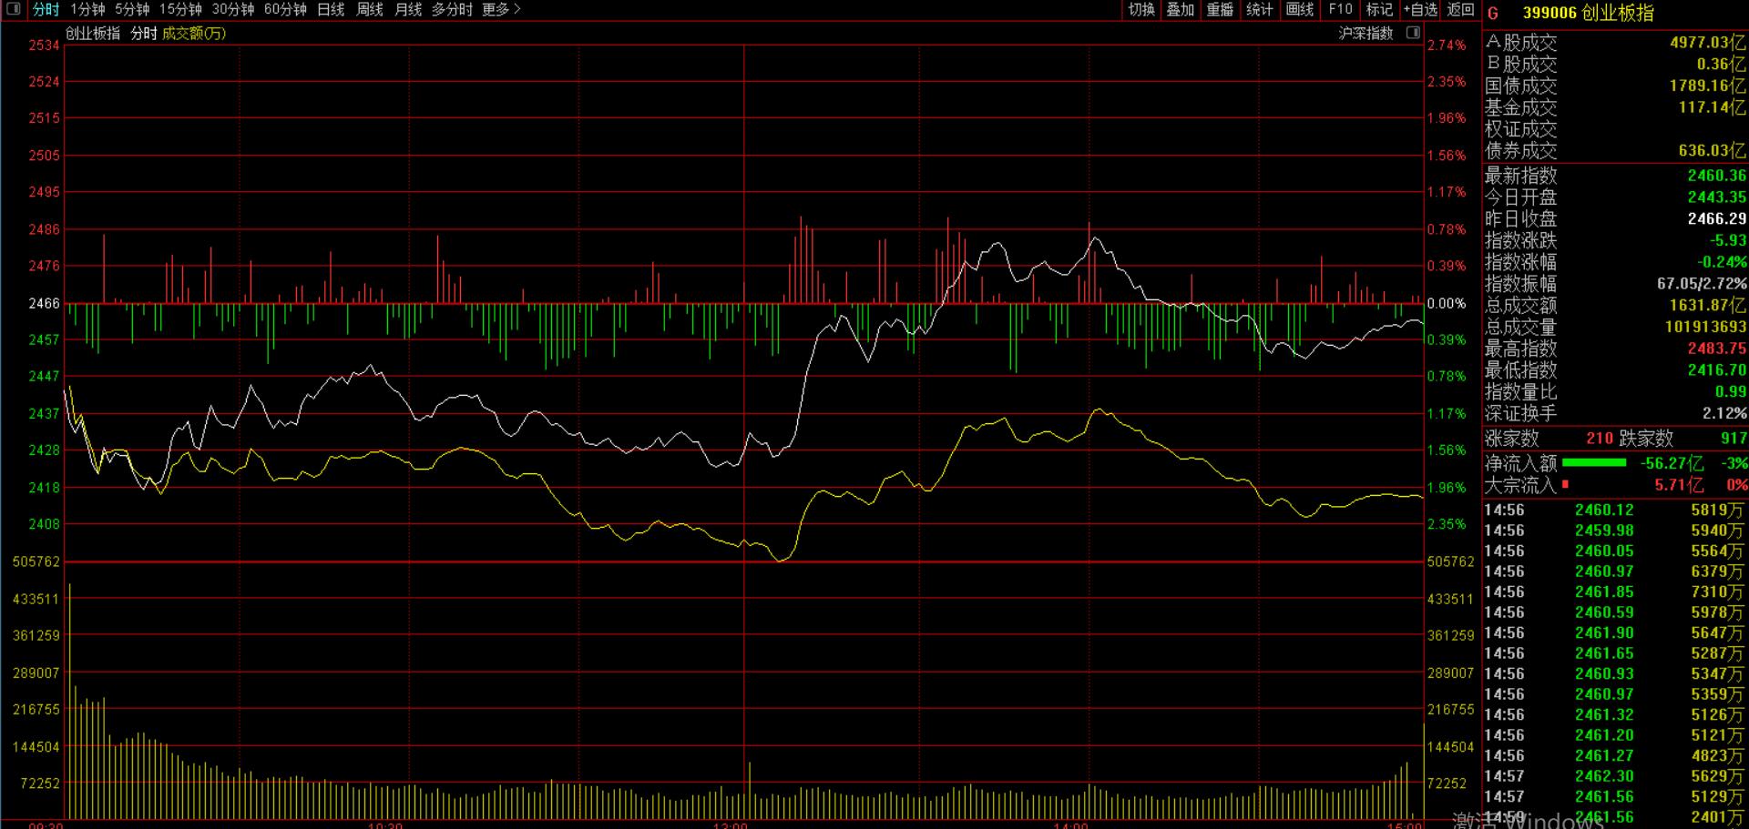
Task: Click the 399006 创业板指 title
Action: click(1588, 14)
